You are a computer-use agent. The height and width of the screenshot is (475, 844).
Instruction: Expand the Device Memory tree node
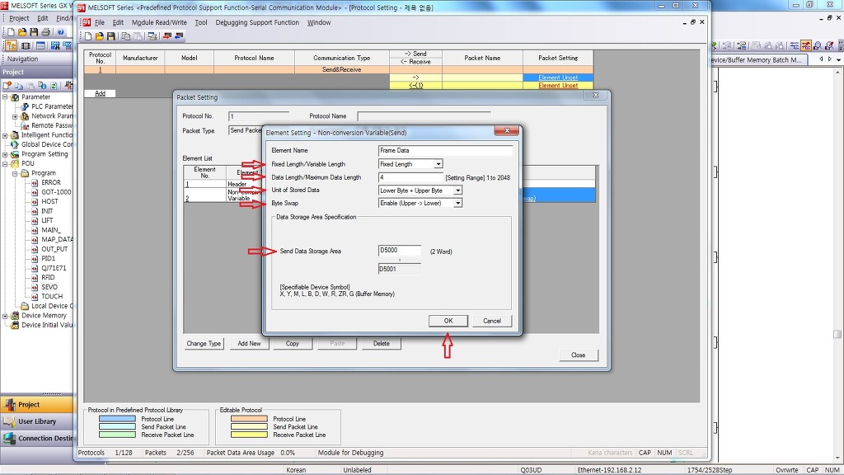pos(5,316)
